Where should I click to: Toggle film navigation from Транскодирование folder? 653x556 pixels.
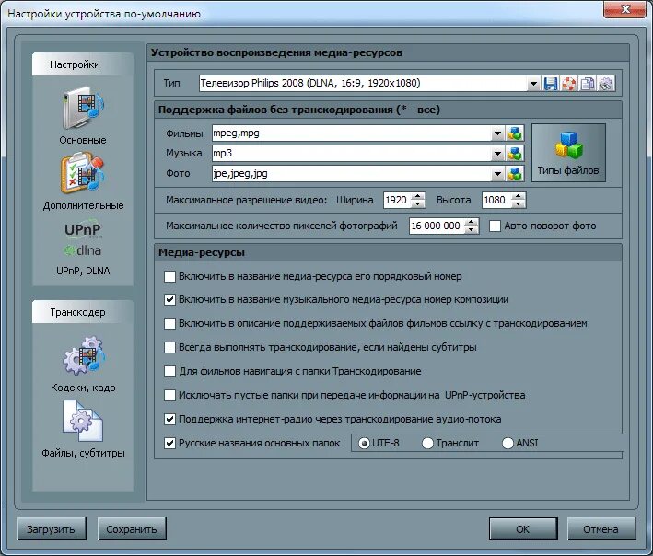(x=169, y=371)
